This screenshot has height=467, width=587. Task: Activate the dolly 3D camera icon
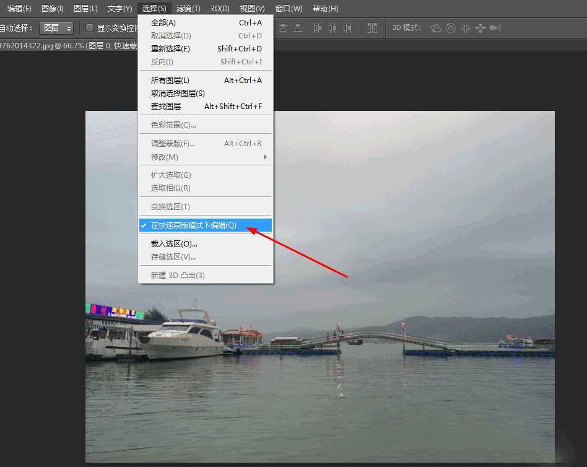click(x=482, y=28)
